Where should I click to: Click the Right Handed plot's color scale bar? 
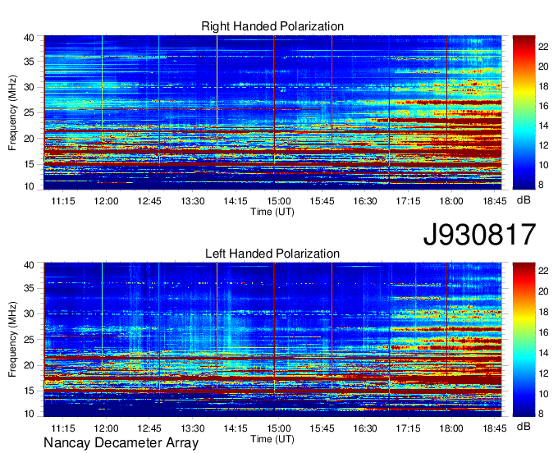point(524,112)
